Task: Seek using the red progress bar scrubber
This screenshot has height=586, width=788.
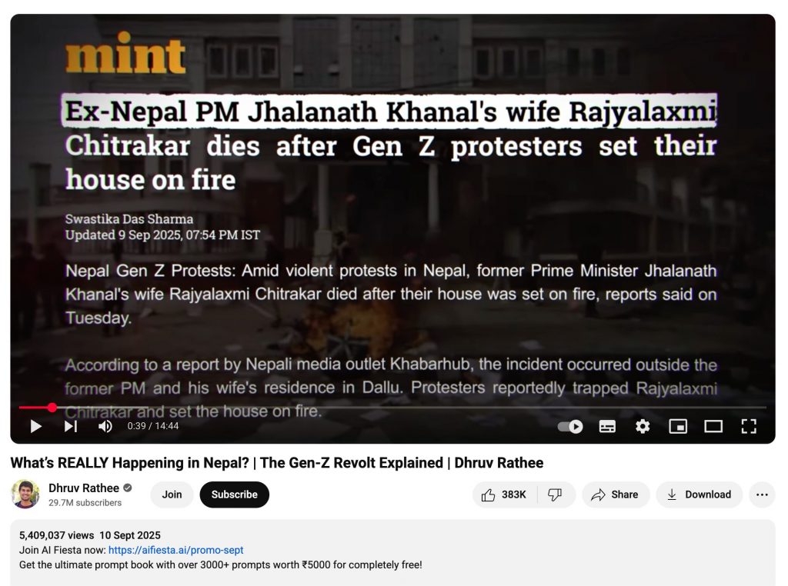Action: pos(52,408)
